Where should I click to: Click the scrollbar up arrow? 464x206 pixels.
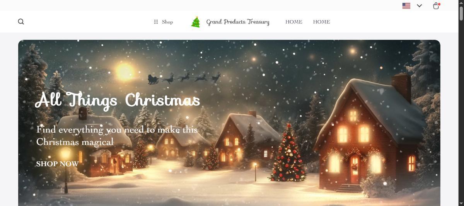pos(461,2)
